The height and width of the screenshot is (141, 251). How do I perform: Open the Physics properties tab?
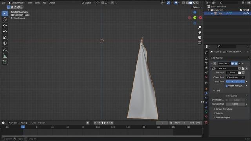[x=206, y=103]
